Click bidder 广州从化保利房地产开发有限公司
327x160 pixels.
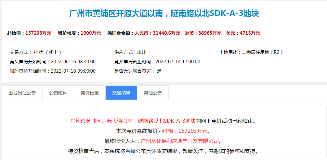(x=180, y=141)
